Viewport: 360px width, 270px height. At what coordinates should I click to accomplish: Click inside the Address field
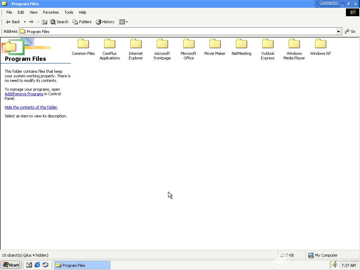tap(180, 31)
